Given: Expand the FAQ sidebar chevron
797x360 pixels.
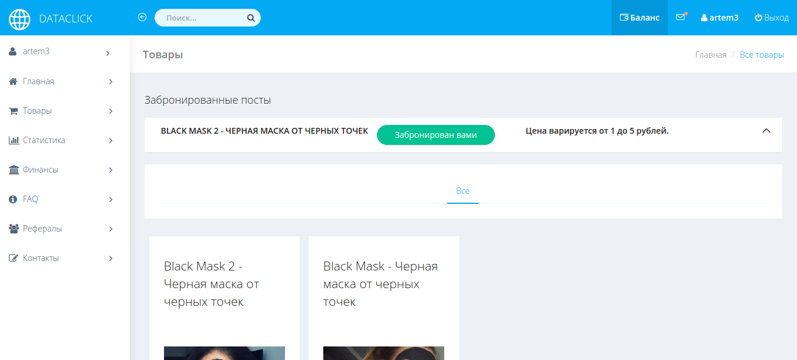Looking at the screenshot, I should coord(111,200).
